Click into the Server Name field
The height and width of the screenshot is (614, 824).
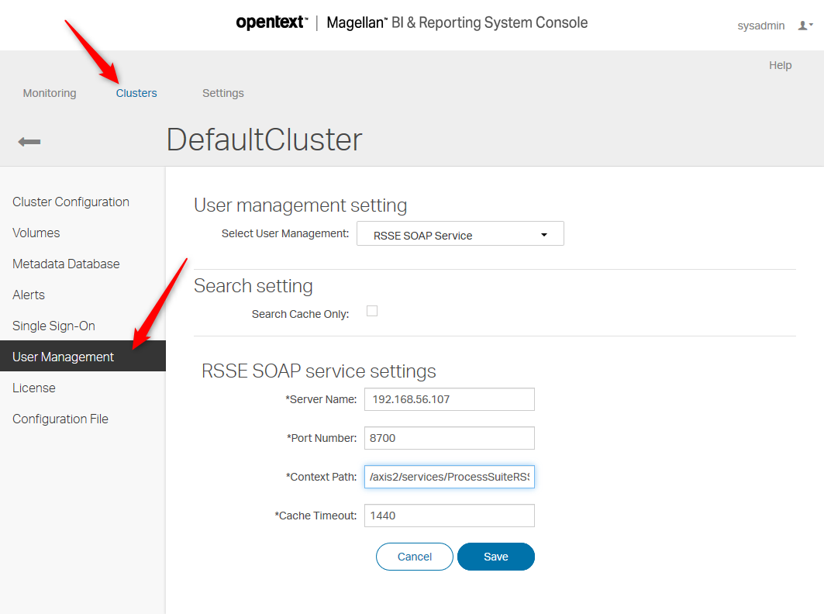(449, 399)
